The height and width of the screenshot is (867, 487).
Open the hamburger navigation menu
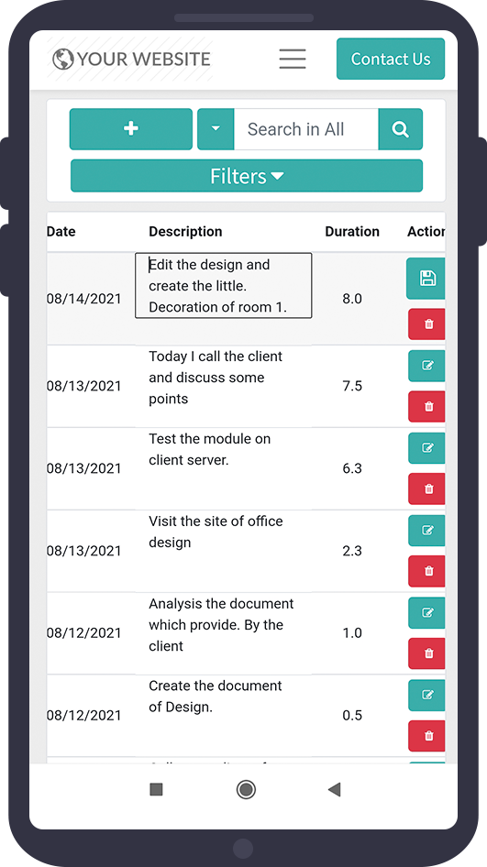(x=293, y=59)
